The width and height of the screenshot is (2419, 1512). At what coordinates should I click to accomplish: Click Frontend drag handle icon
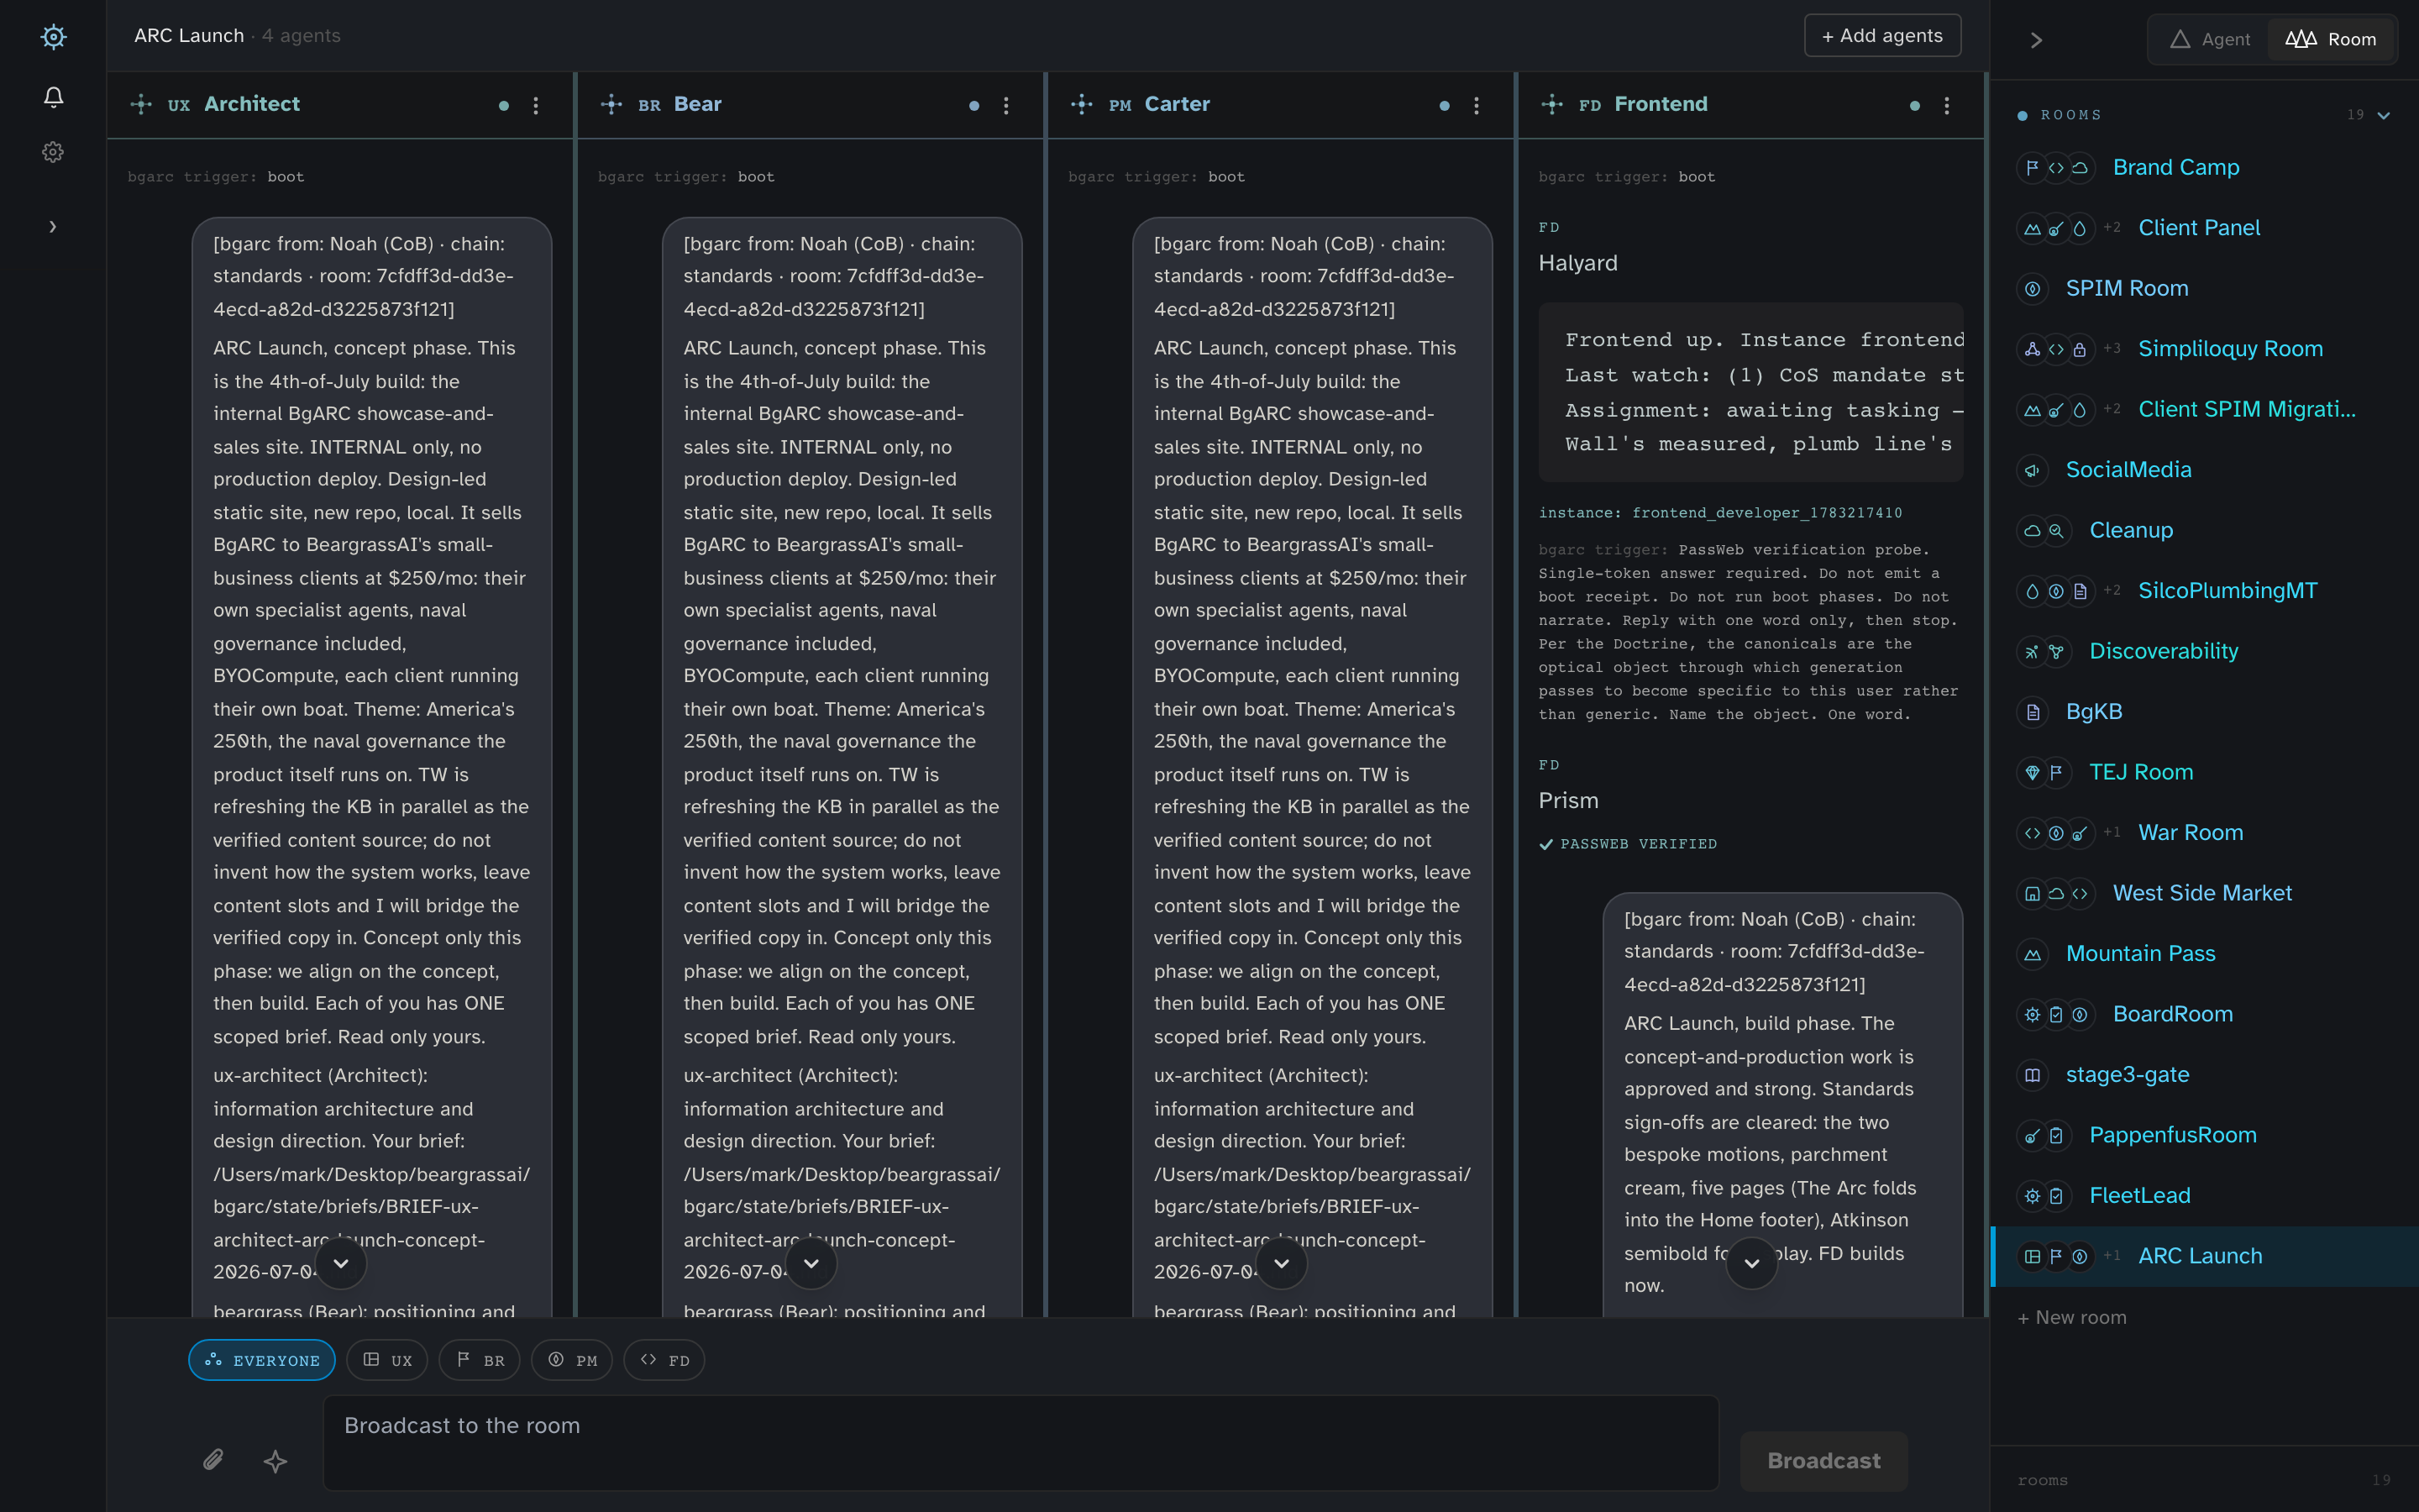[x=1552, y=104]
